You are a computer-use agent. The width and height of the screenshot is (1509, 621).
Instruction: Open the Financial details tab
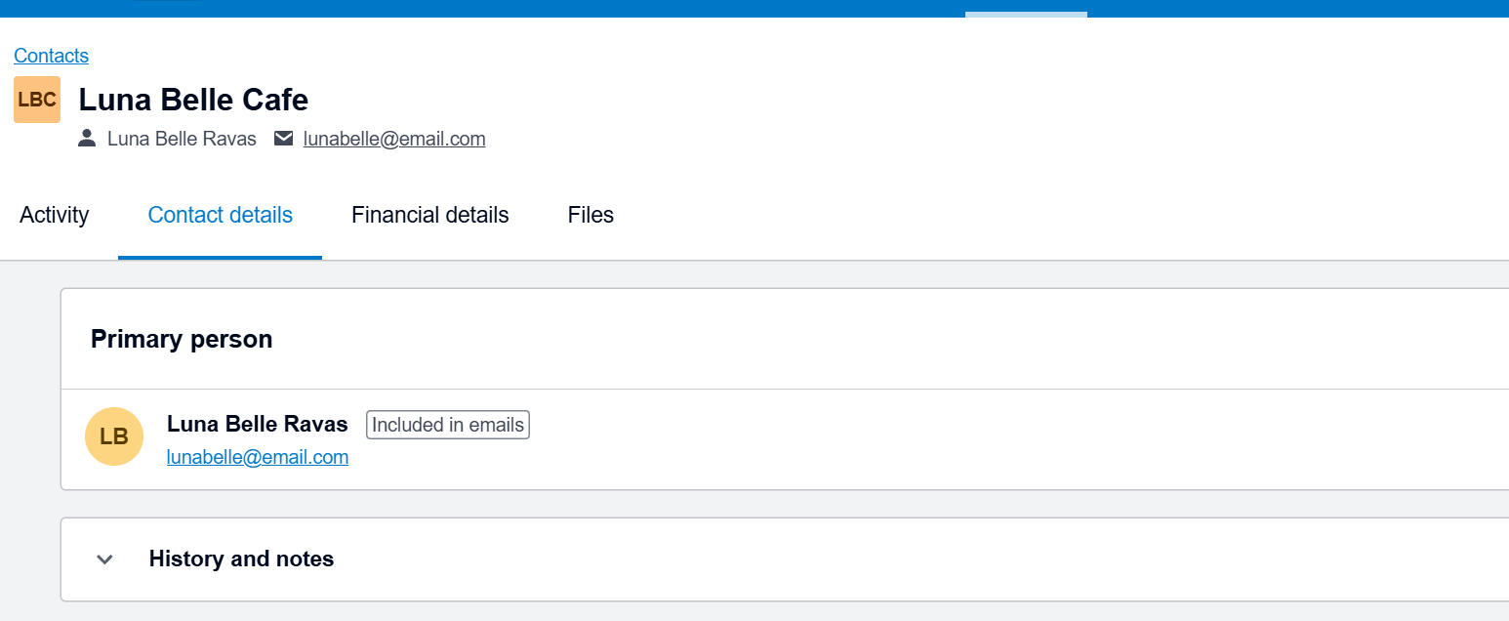[430, 215]
